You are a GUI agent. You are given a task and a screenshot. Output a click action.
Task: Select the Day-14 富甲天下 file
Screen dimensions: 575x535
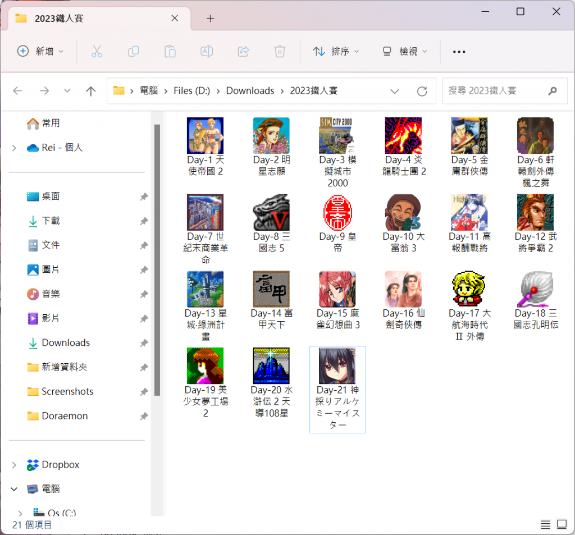[271, 300]
